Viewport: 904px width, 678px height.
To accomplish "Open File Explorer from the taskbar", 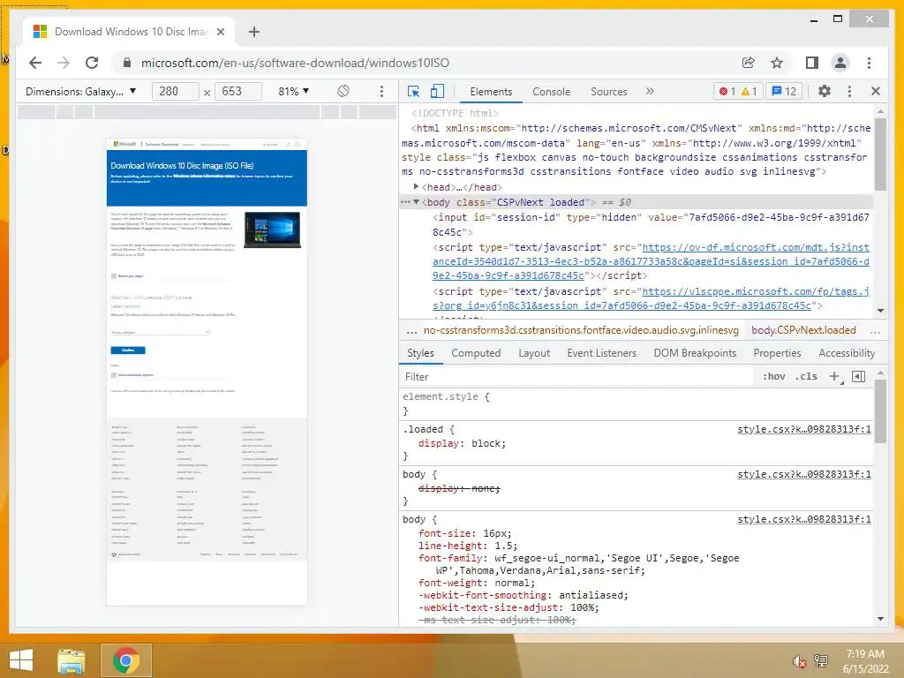I will [71, 660].
